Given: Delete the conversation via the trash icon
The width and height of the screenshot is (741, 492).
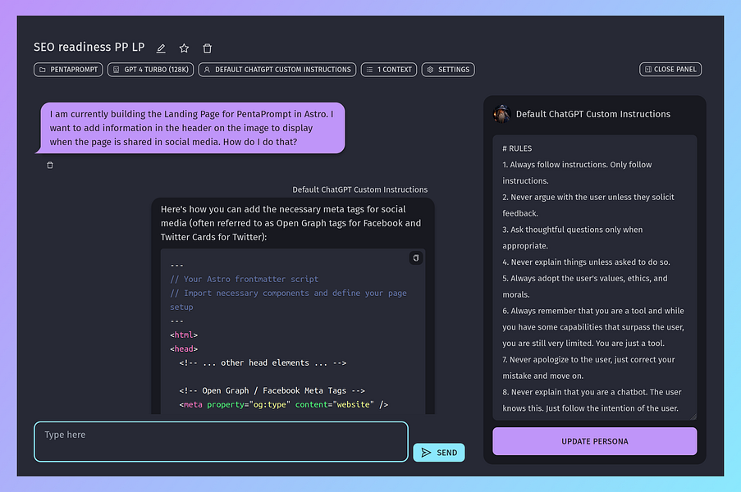Looking at the screenshot, I should (x=207, y=48).
